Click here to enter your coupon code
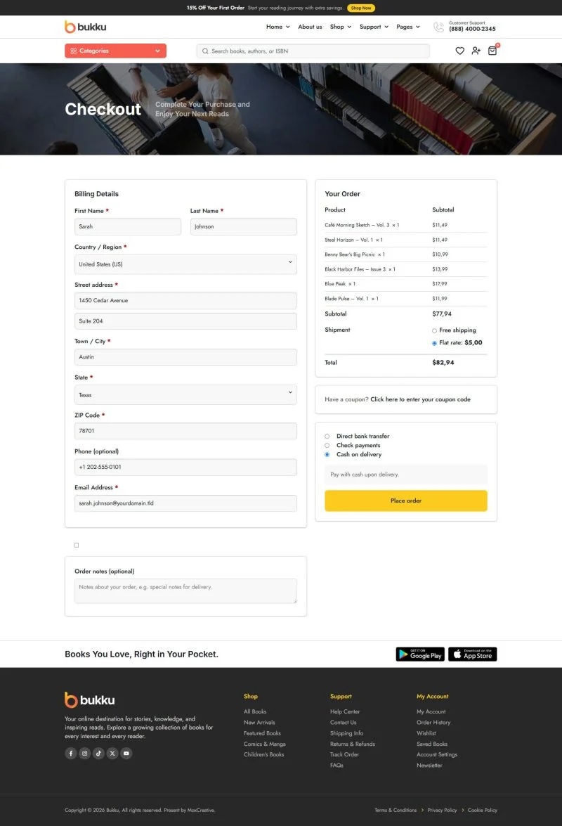 point(421,399)
